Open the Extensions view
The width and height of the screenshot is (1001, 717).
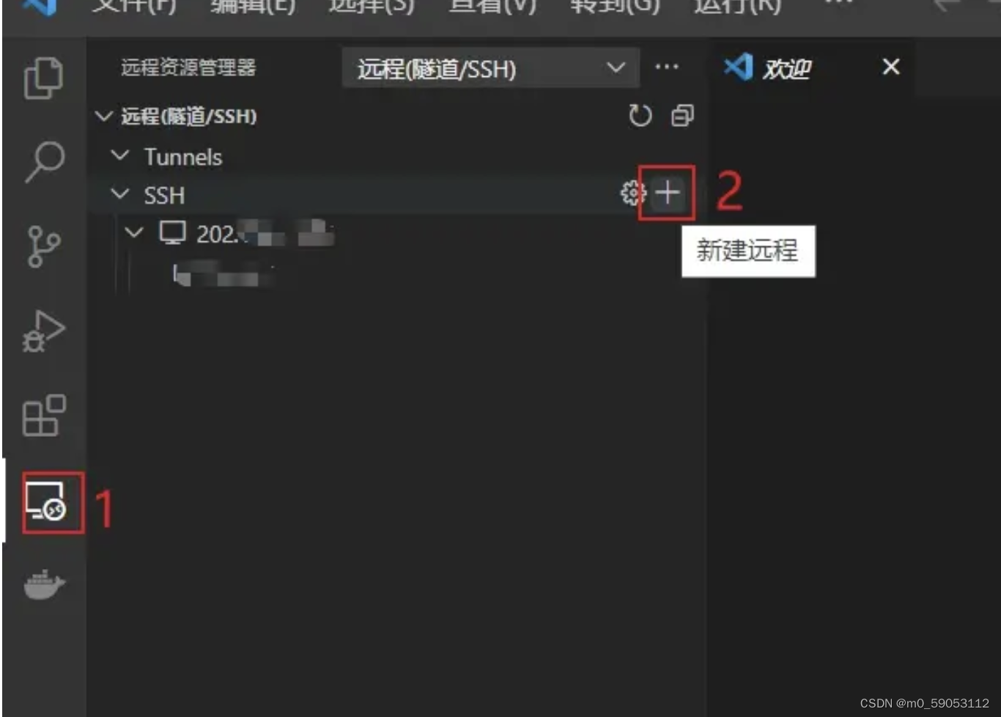click(44, 416)
